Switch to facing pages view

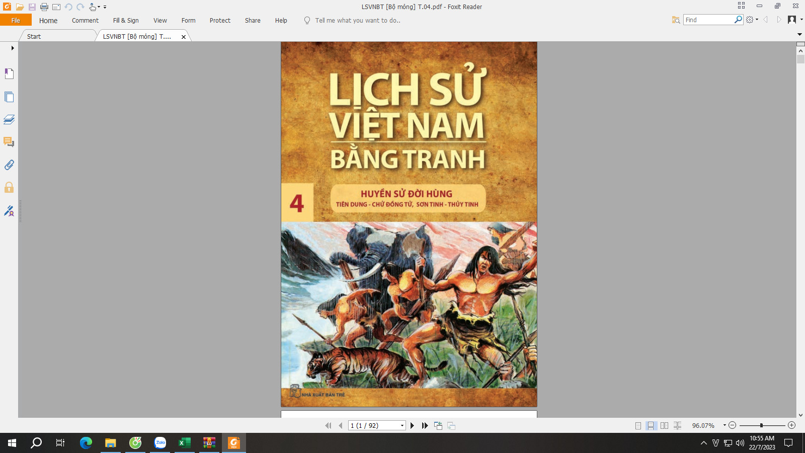tap(664, 426)
